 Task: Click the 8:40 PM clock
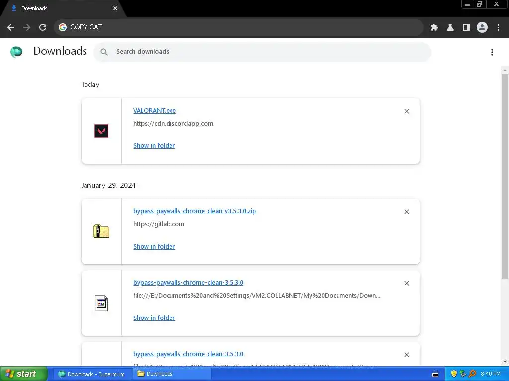pyautogui.click(x=491, y=374)
